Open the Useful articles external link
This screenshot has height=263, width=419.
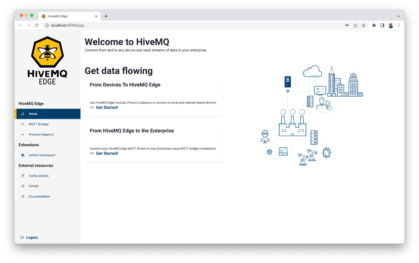[39, 176]
